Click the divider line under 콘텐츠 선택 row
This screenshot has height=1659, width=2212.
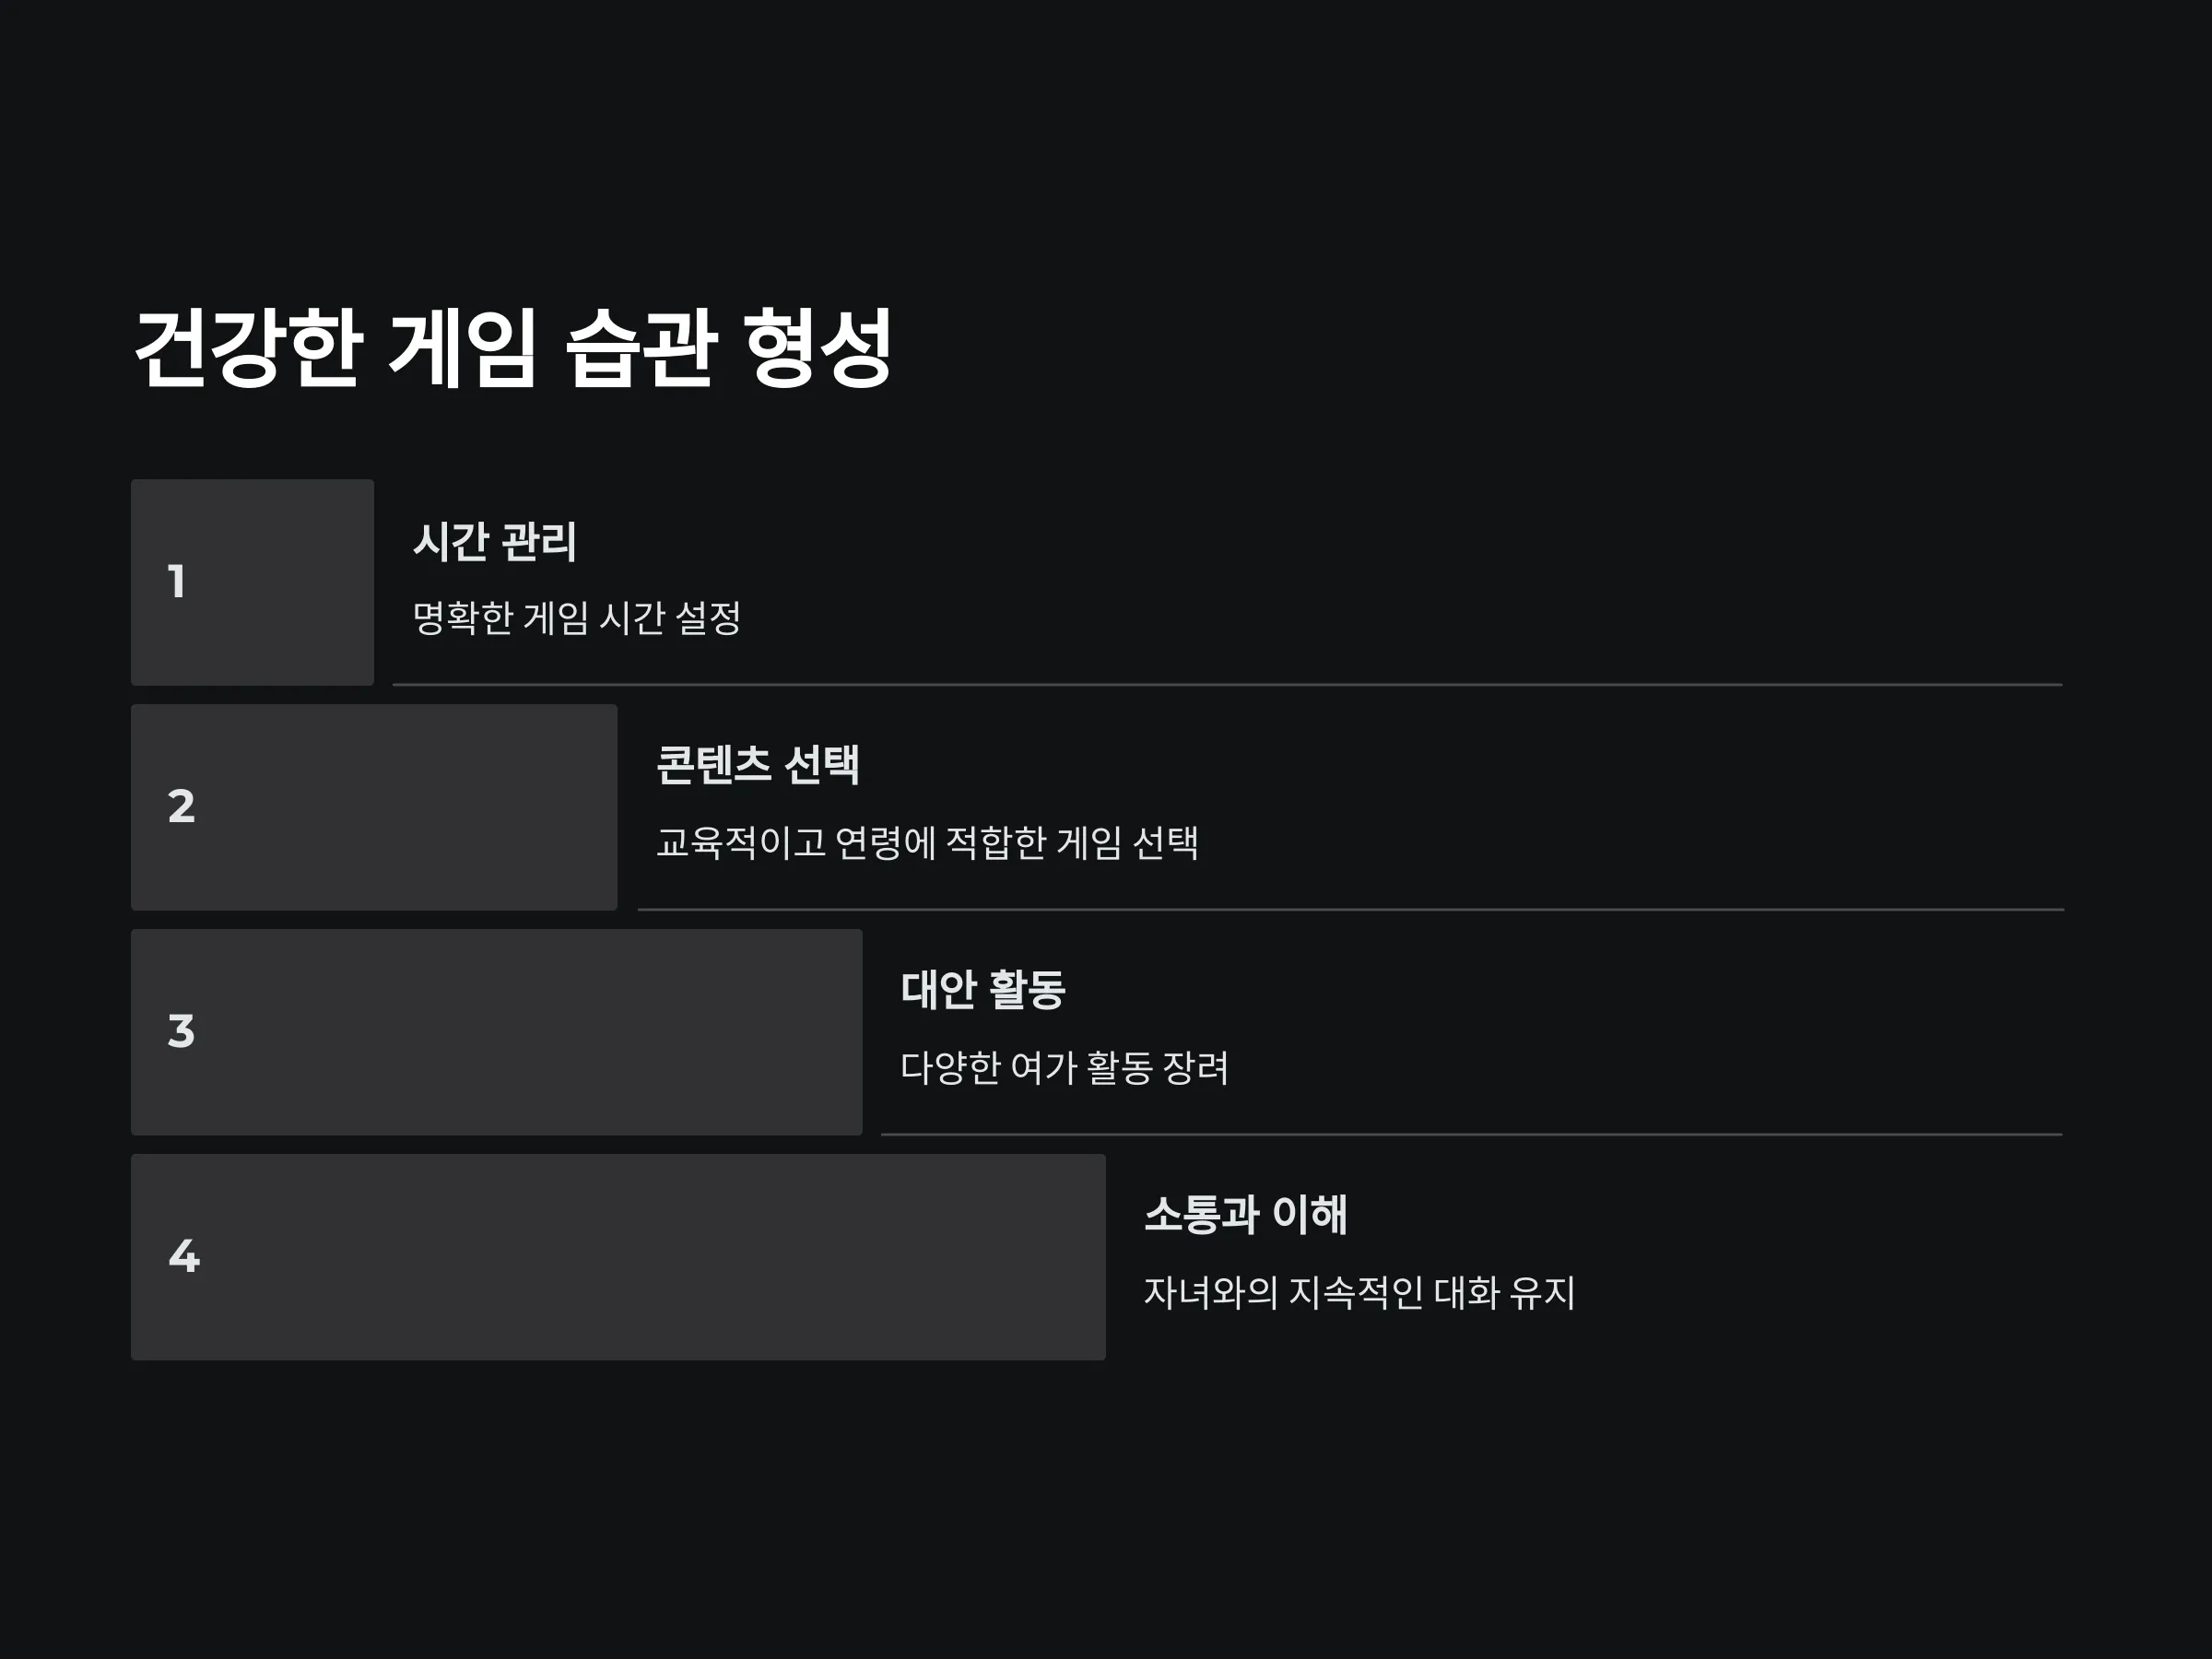tap(1350, 910)
